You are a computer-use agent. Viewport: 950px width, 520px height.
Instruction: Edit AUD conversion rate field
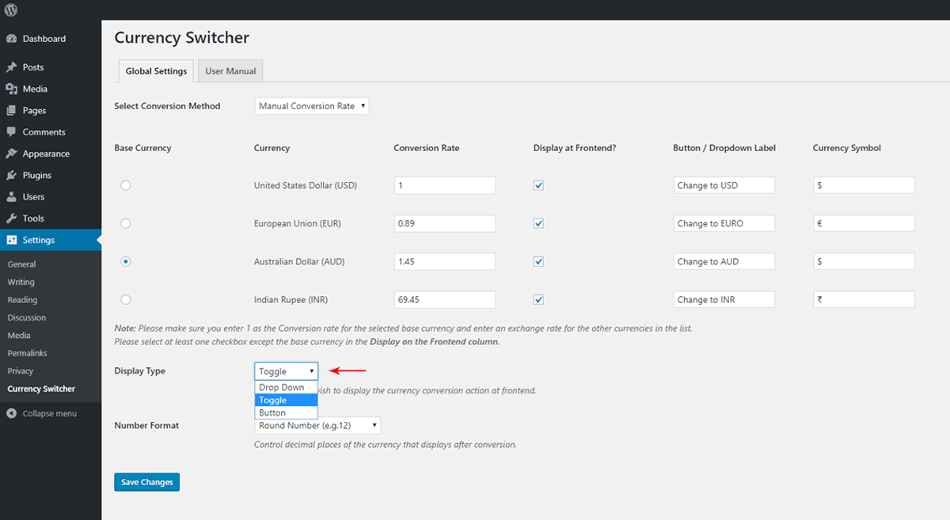tap(445, 261)
